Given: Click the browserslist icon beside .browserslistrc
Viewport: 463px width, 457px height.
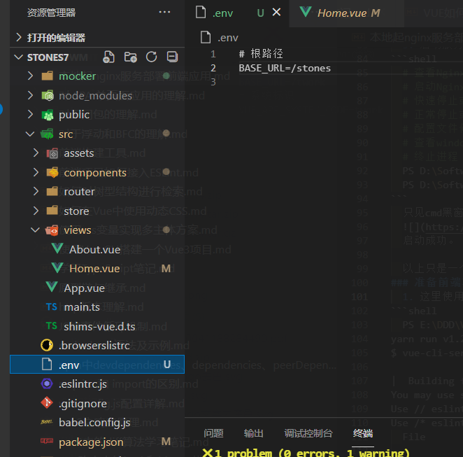Looking at the screenshot, I should click(47, 345).
